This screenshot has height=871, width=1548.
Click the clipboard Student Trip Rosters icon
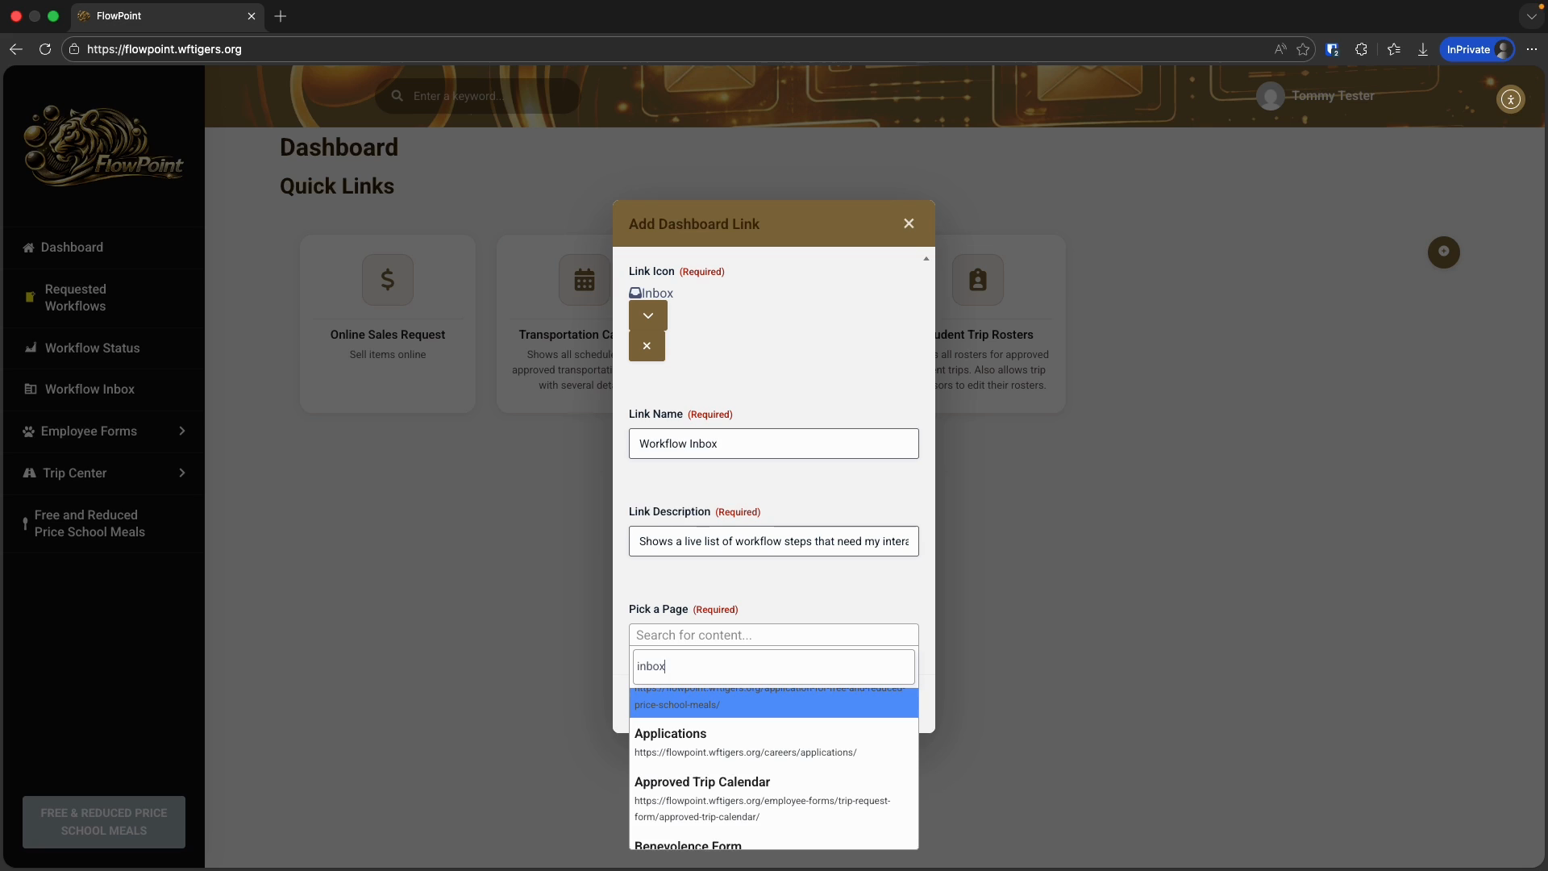pyautogui.click(x=977, y=280)
